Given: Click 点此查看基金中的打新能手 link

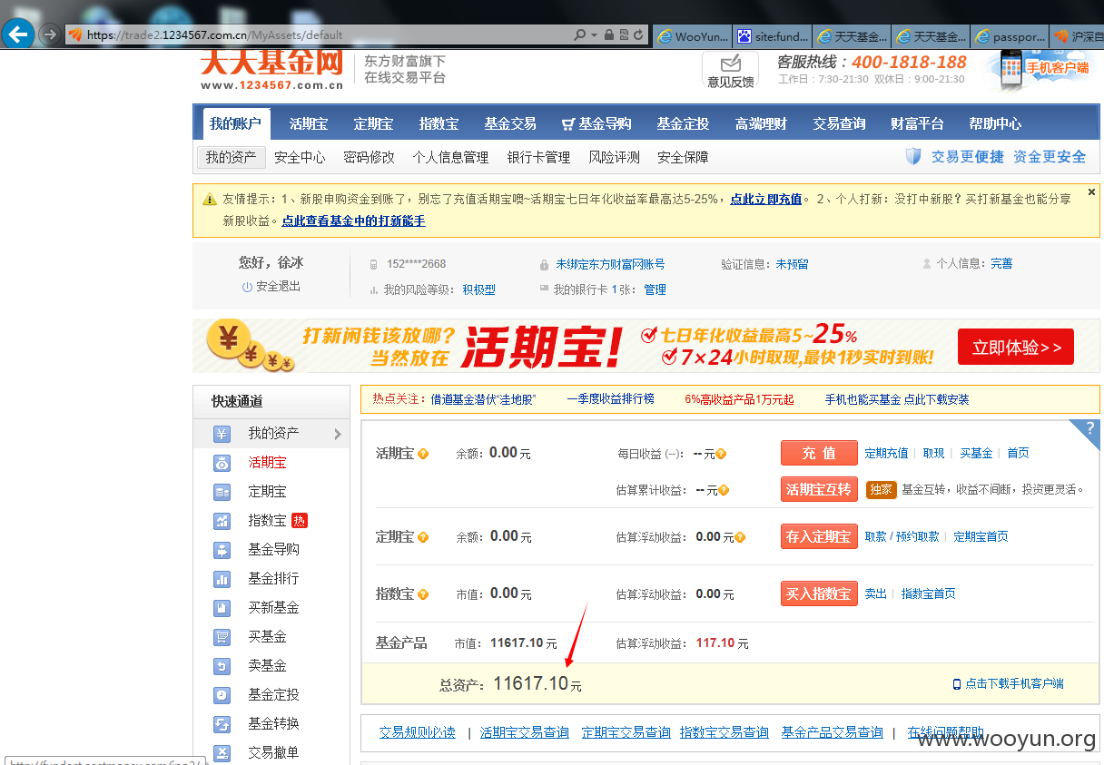Looking at the screenshot, I should (353, 221).
